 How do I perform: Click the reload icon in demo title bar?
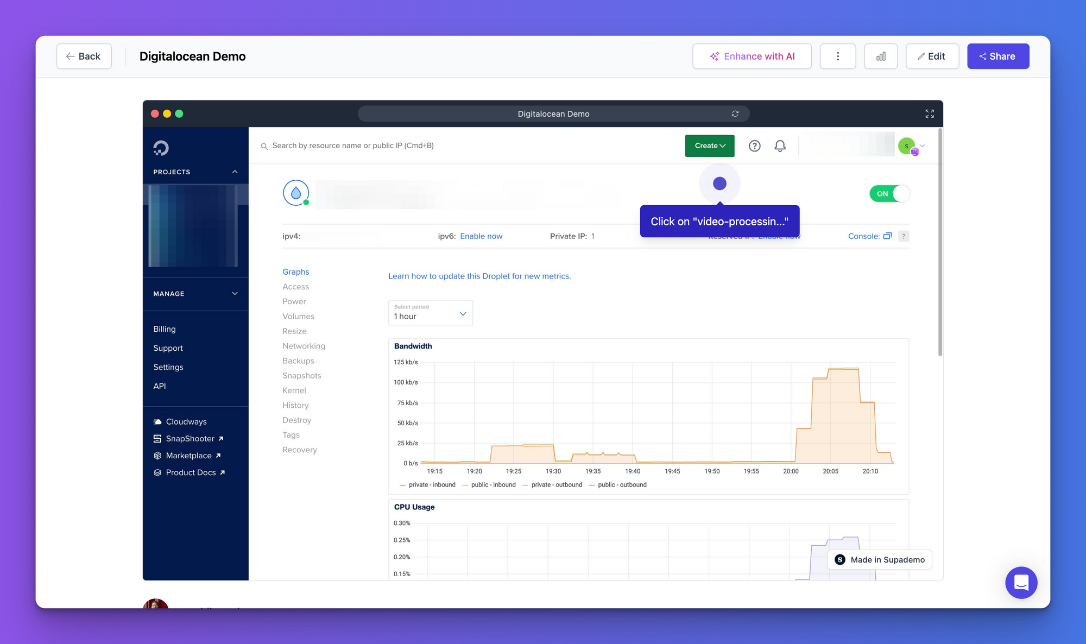coord(735,114)
